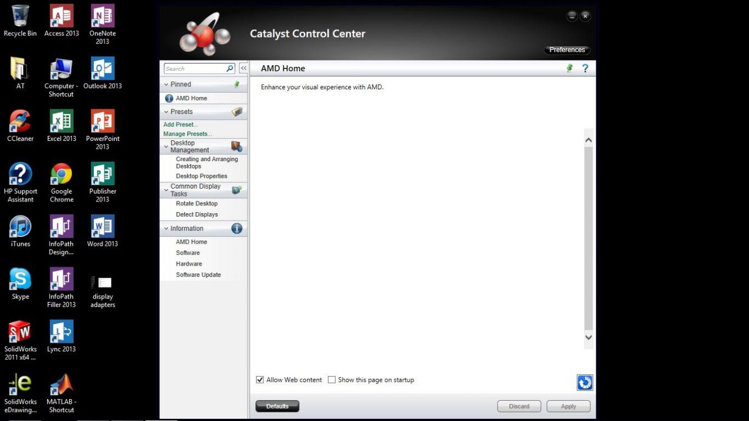
Task: Minimize the Catalyst Control Center window
Action: [x=572, y=16]
